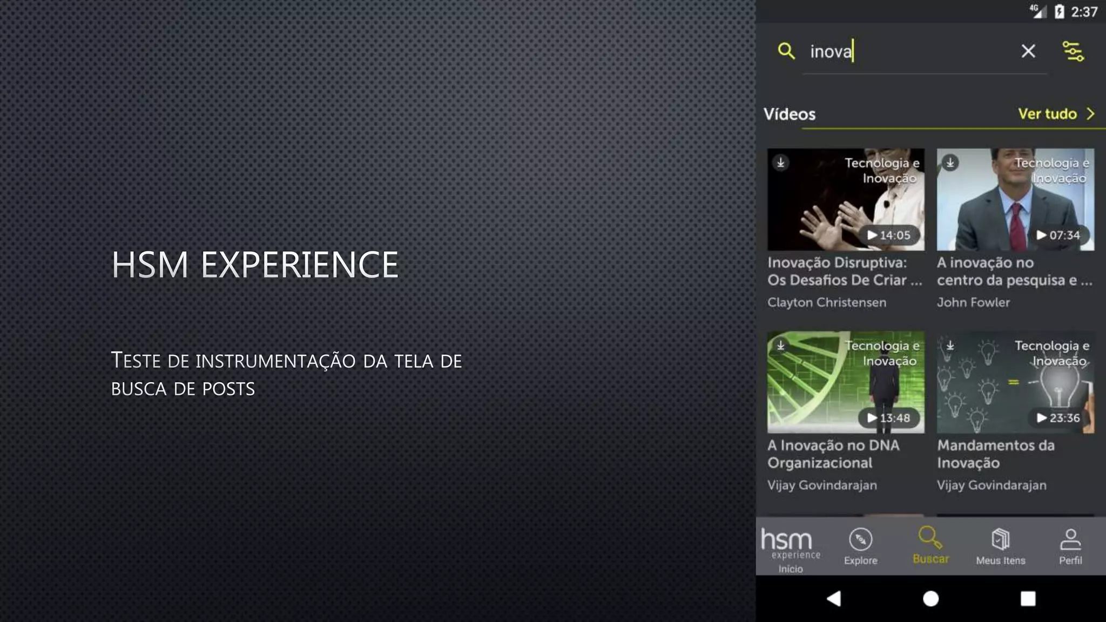
Task: Clear the search text with X
Action: click(x=1028, y=51)
